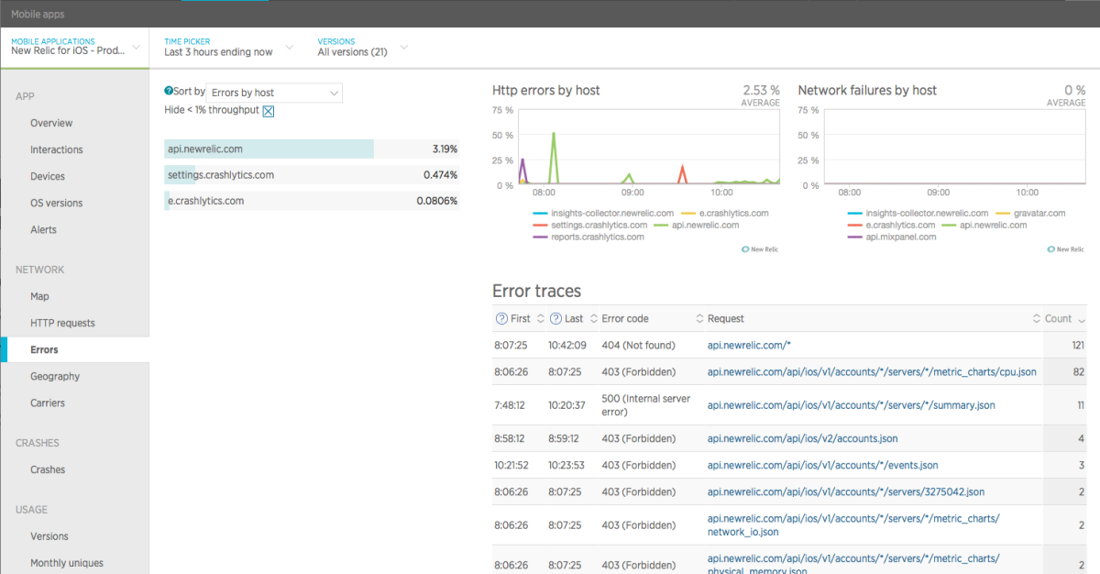
Task: Go to Interactions in the sidebar
Action: click(x=57, y=149)
